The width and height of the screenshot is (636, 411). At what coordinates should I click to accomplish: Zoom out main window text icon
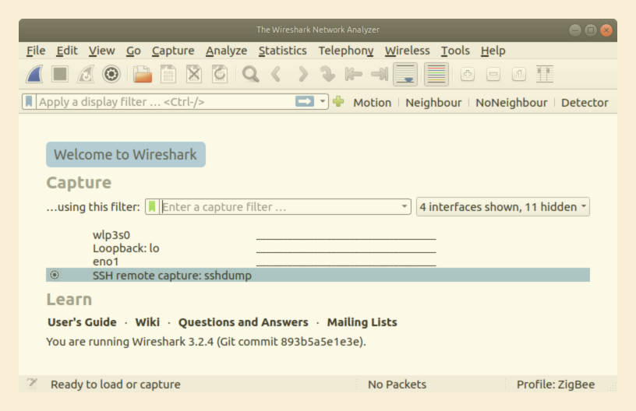click(493, 75)
